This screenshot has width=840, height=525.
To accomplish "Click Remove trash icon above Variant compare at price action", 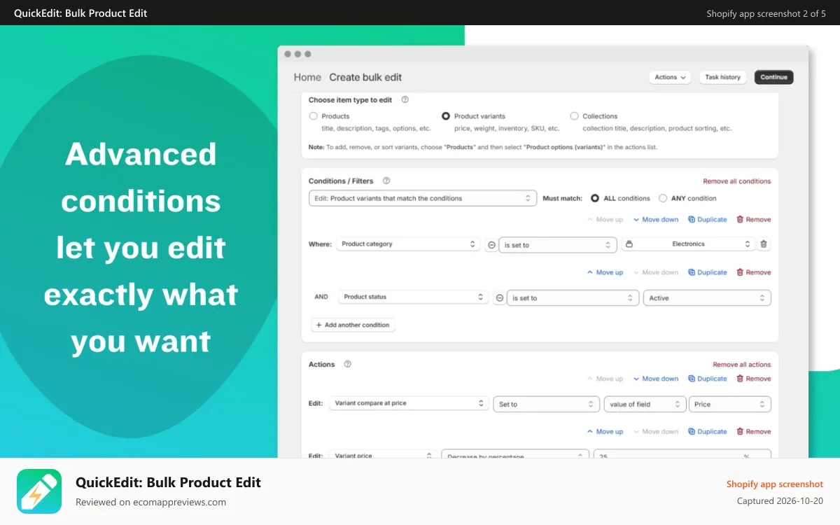I will tap(740, 379).
